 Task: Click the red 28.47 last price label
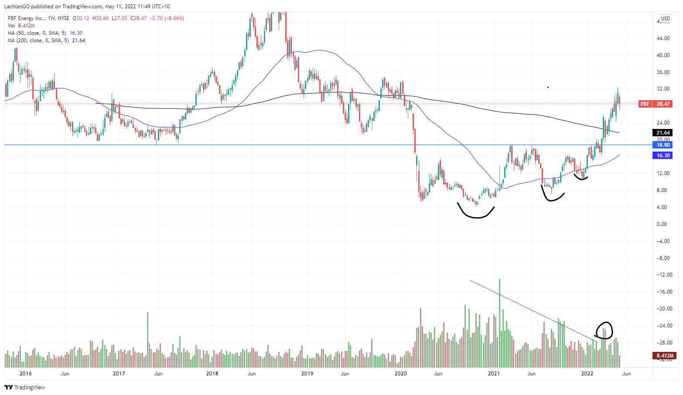[x=663, y=104]
